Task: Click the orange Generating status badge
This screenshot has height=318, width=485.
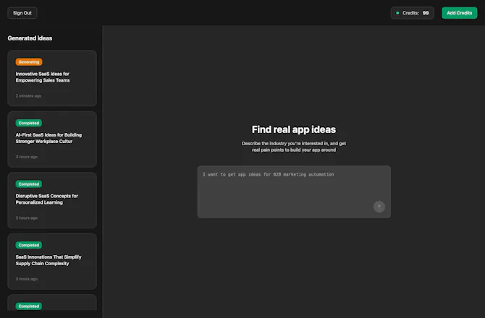Action: tap(29, 62)
